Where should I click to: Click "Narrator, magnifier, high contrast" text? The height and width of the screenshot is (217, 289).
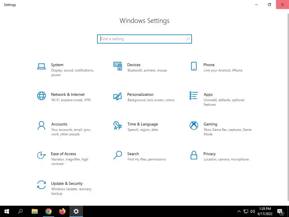70,162
